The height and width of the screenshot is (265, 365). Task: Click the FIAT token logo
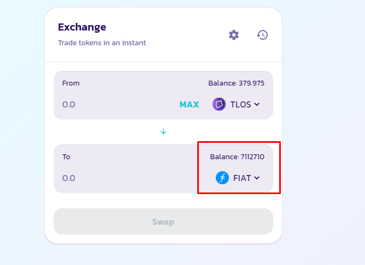222,178
